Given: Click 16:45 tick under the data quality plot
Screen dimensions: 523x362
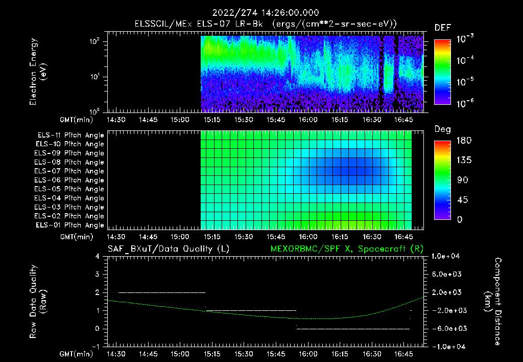Looking at the screenshot, I should point(403,354).
